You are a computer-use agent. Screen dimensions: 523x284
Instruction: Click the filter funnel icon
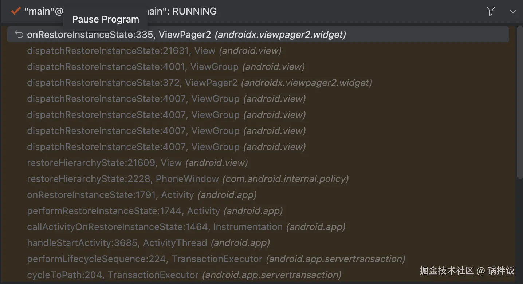(491, 11)
